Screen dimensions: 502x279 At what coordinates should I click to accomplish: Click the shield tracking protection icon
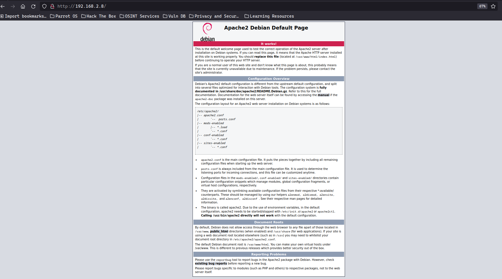pyautogui.click(x=44, y=6)
